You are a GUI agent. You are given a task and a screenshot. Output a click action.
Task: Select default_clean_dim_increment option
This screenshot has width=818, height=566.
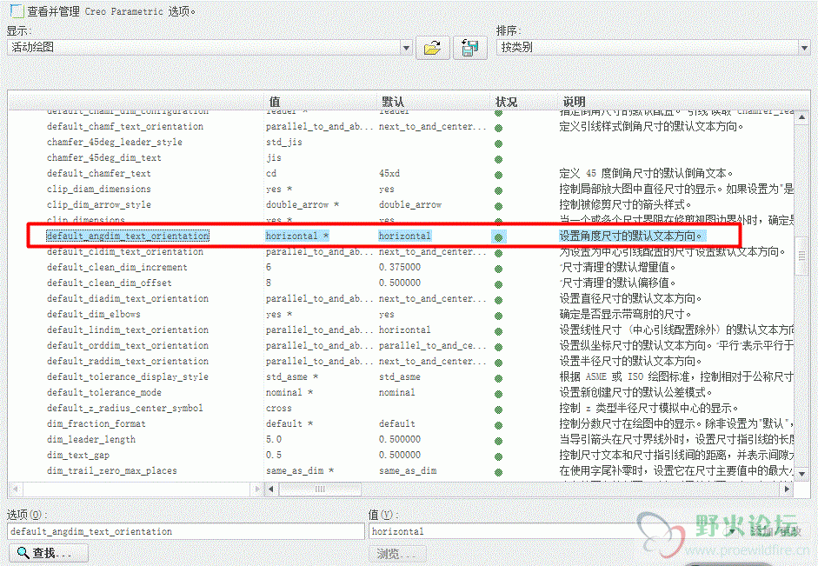coord(116,267)
